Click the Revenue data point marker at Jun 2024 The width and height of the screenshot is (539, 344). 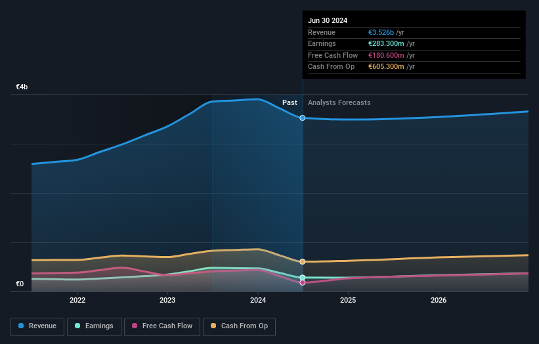click(303, 118)
